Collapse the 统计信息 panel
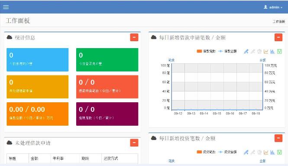 pyautogui.click(x=134, y=37)
